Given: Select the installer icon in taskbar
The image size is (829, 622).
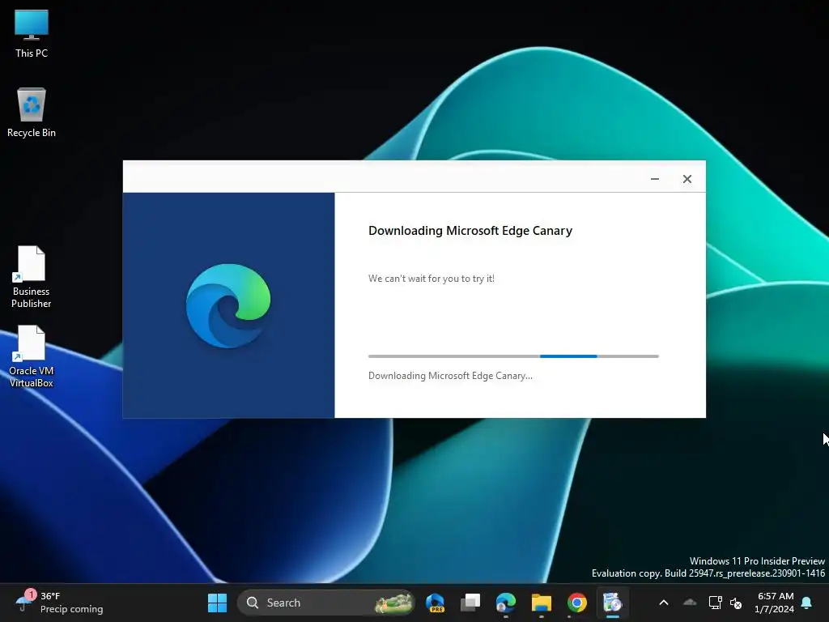Looking at the screenshot, I should click(x=612, y=603).
